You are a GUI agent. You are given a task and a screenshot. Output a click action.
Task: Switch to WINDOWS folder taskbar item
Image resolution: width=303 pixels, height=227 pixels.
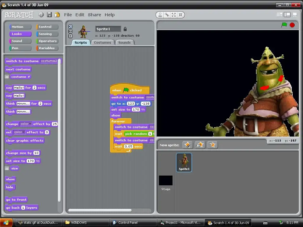86,223
